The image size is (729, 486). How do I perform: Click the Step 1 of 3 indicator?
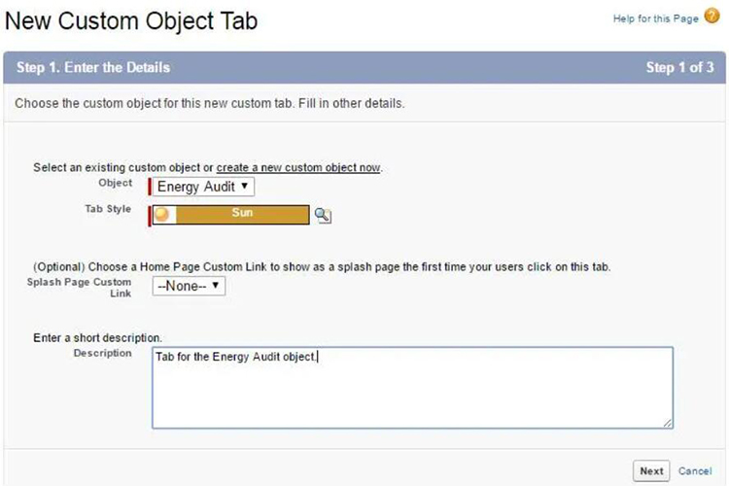point(679,67)
